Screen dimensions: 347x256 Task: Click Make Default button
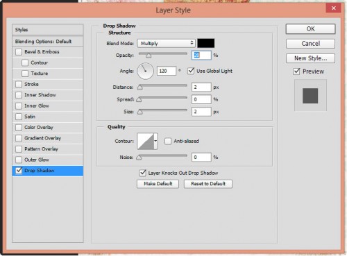tap(158, 184)
